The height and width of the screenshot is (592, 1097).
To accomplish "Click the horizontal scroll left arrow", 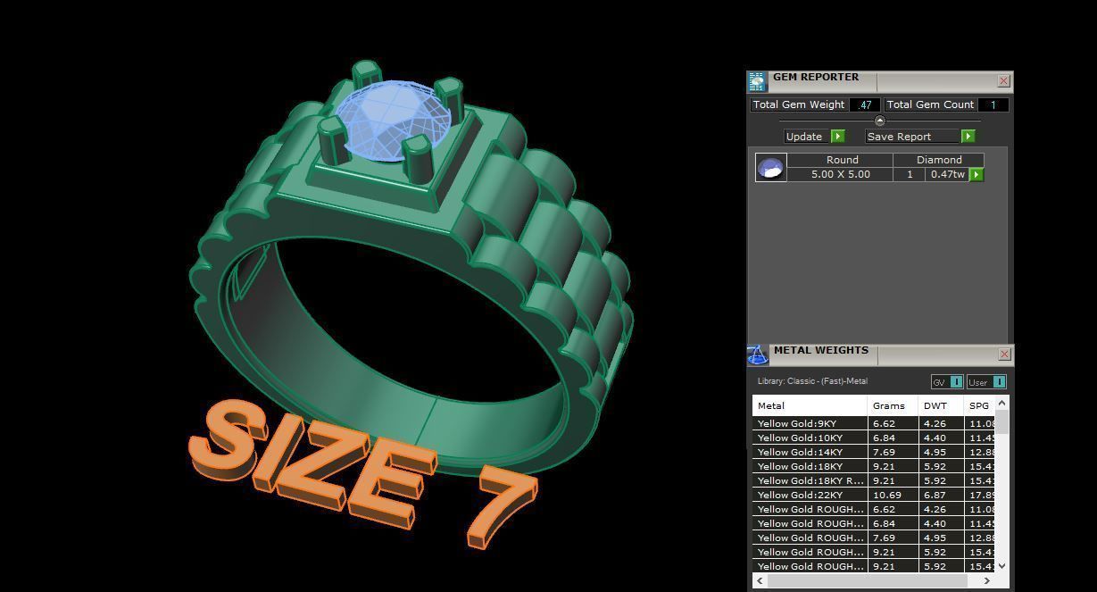I will click(x=760, y=580).
